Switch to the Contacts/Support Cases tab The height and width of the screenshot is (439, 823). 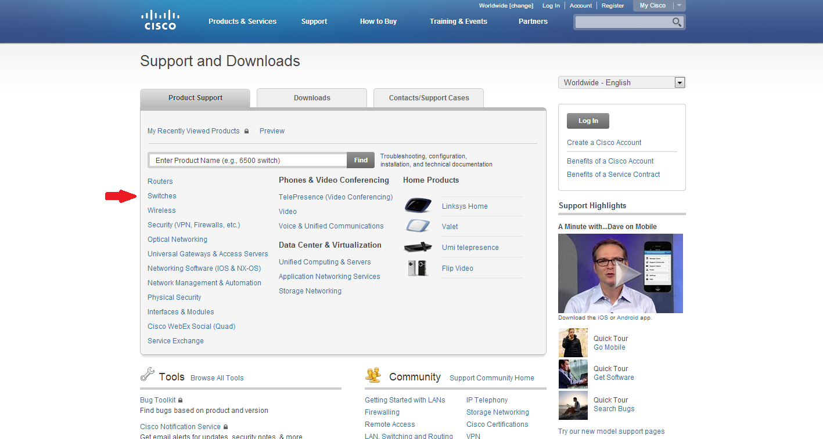(429, 98)
